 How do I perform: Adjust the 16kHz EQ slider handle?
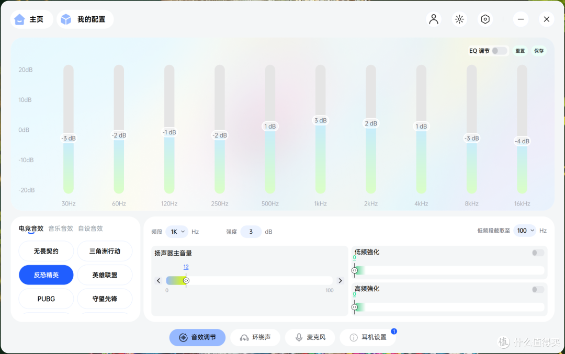pos(522,141)
